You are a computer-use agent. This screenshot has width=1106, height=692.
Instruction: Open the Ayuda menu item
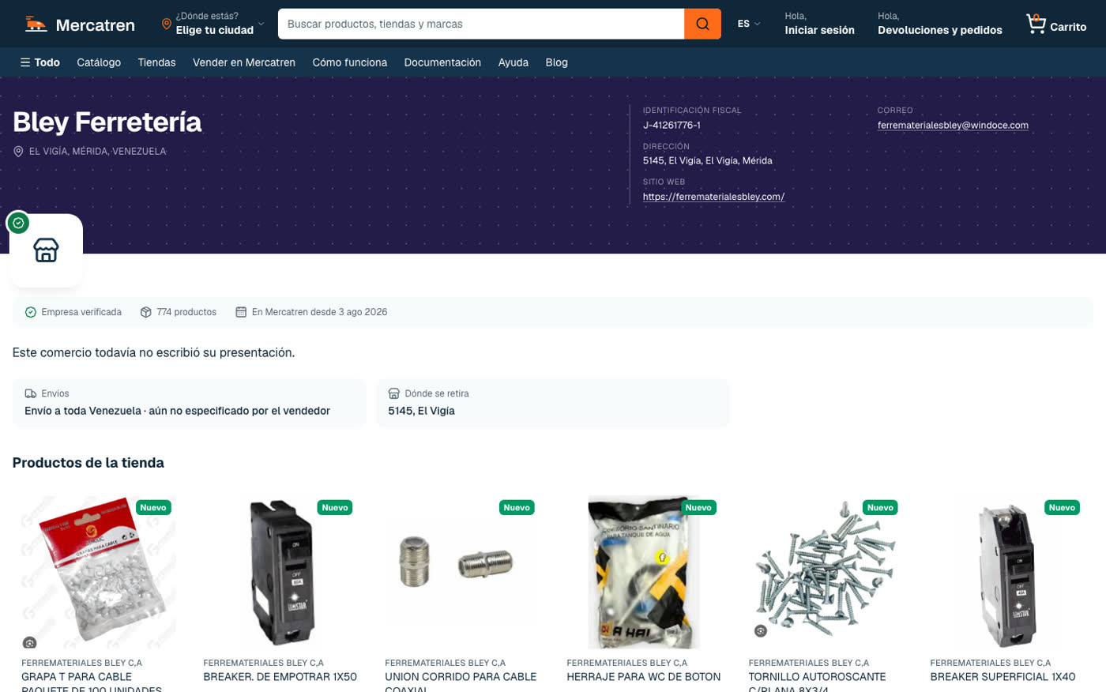click(513, 62)
